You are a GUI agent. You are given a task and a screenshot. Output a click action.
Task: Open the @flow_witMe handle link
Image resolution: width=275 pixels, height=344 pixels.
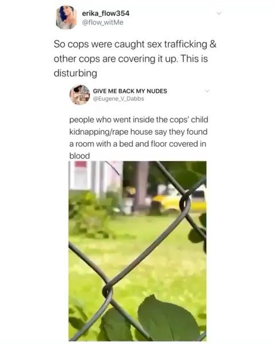[x=103, y=22]
